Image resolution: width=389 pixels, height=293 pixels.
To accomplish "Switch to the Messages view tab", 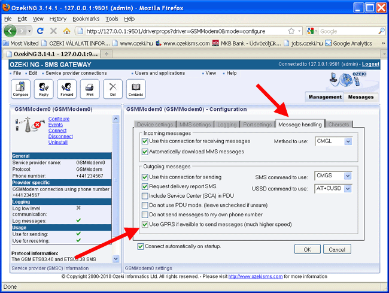I will tap(361, 97).
